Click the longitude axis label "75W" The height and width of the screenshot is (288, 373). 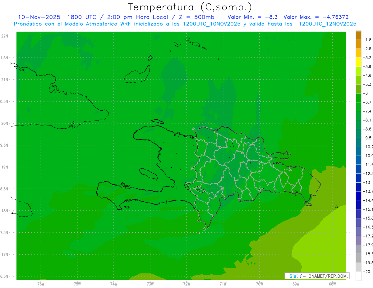point(77,284)
